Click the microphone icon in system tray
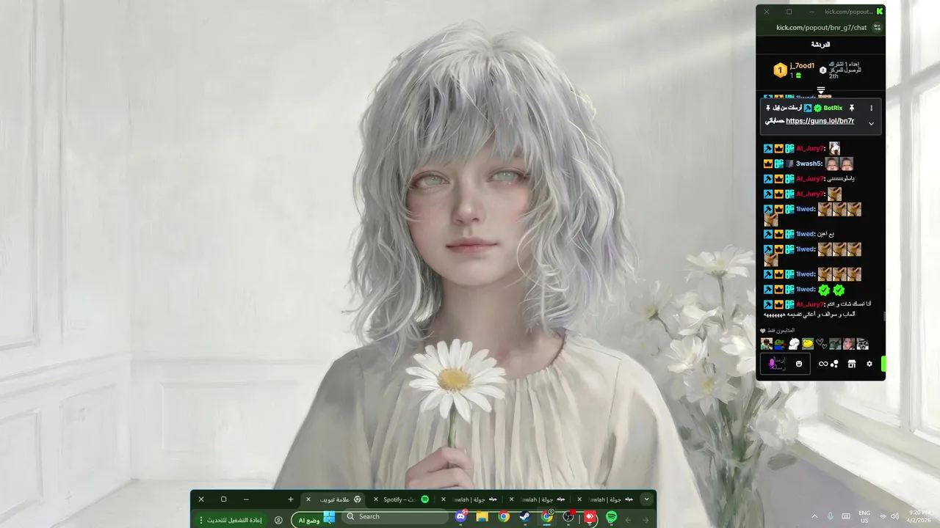The width and height of the screenshot is (940, 528). pyautogui.click(x=831, y=517)
